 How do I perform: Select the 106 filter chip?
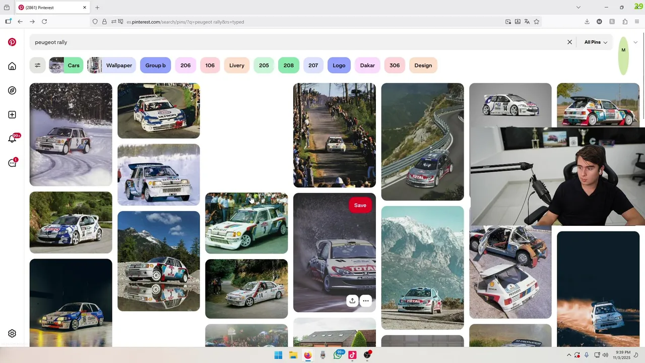coord(210,66)
